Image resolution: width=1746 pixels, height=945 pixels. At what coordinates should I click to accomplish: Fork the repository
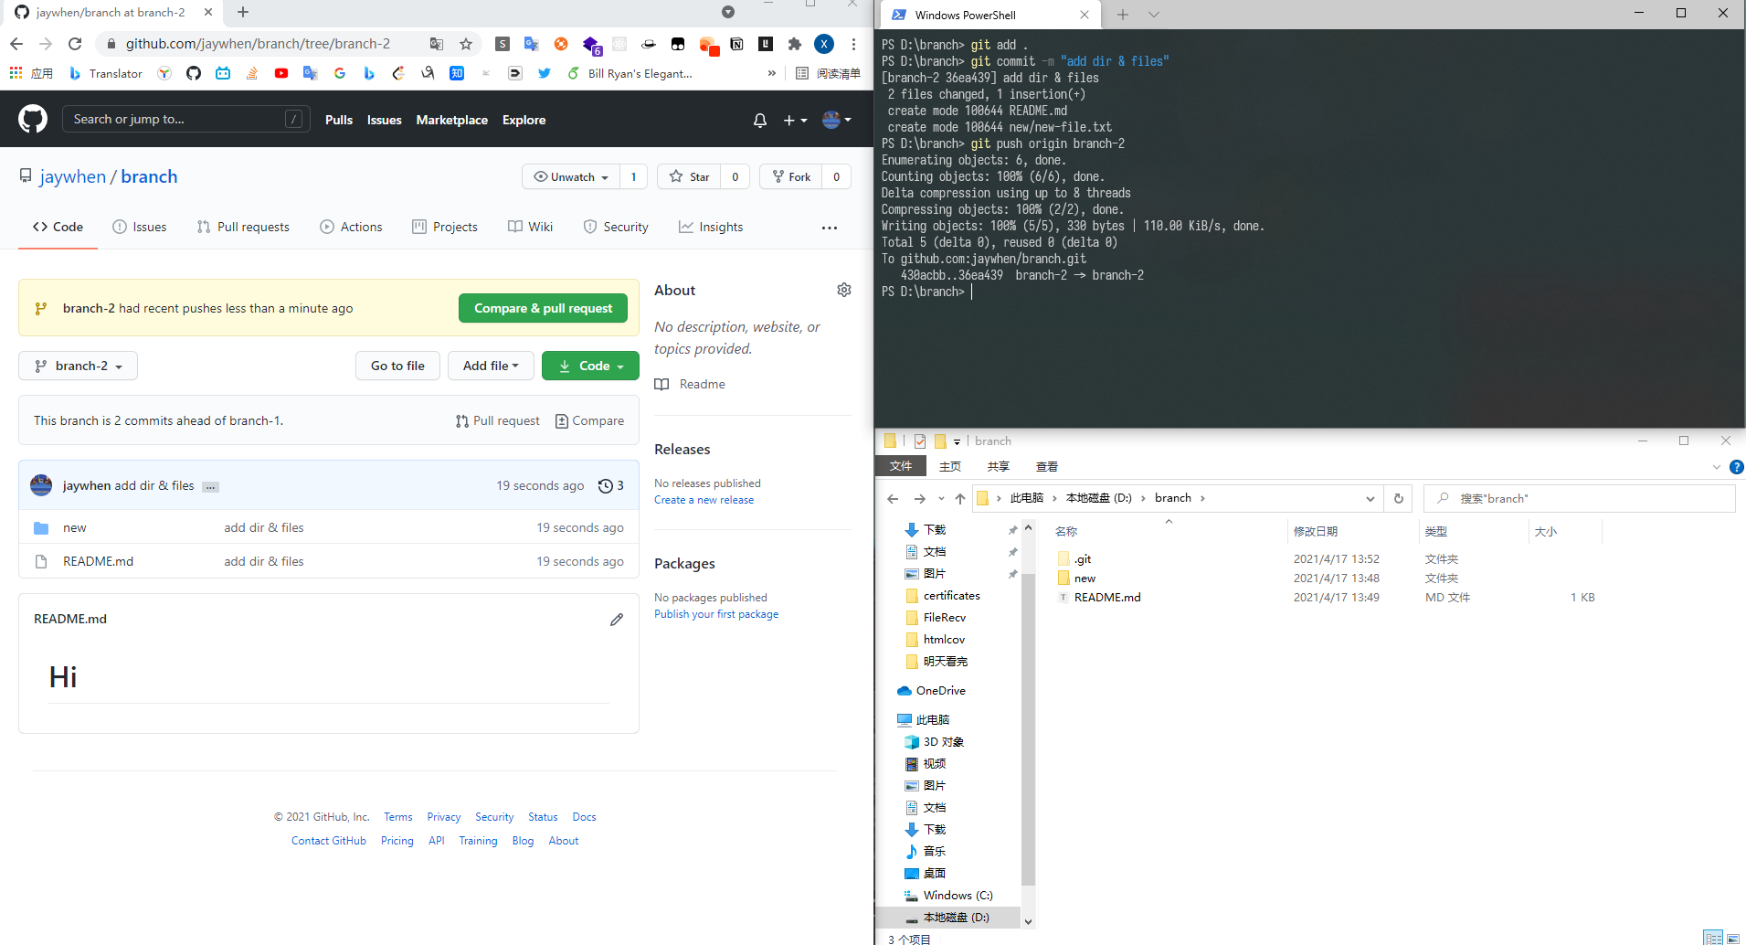click(791, 176)
